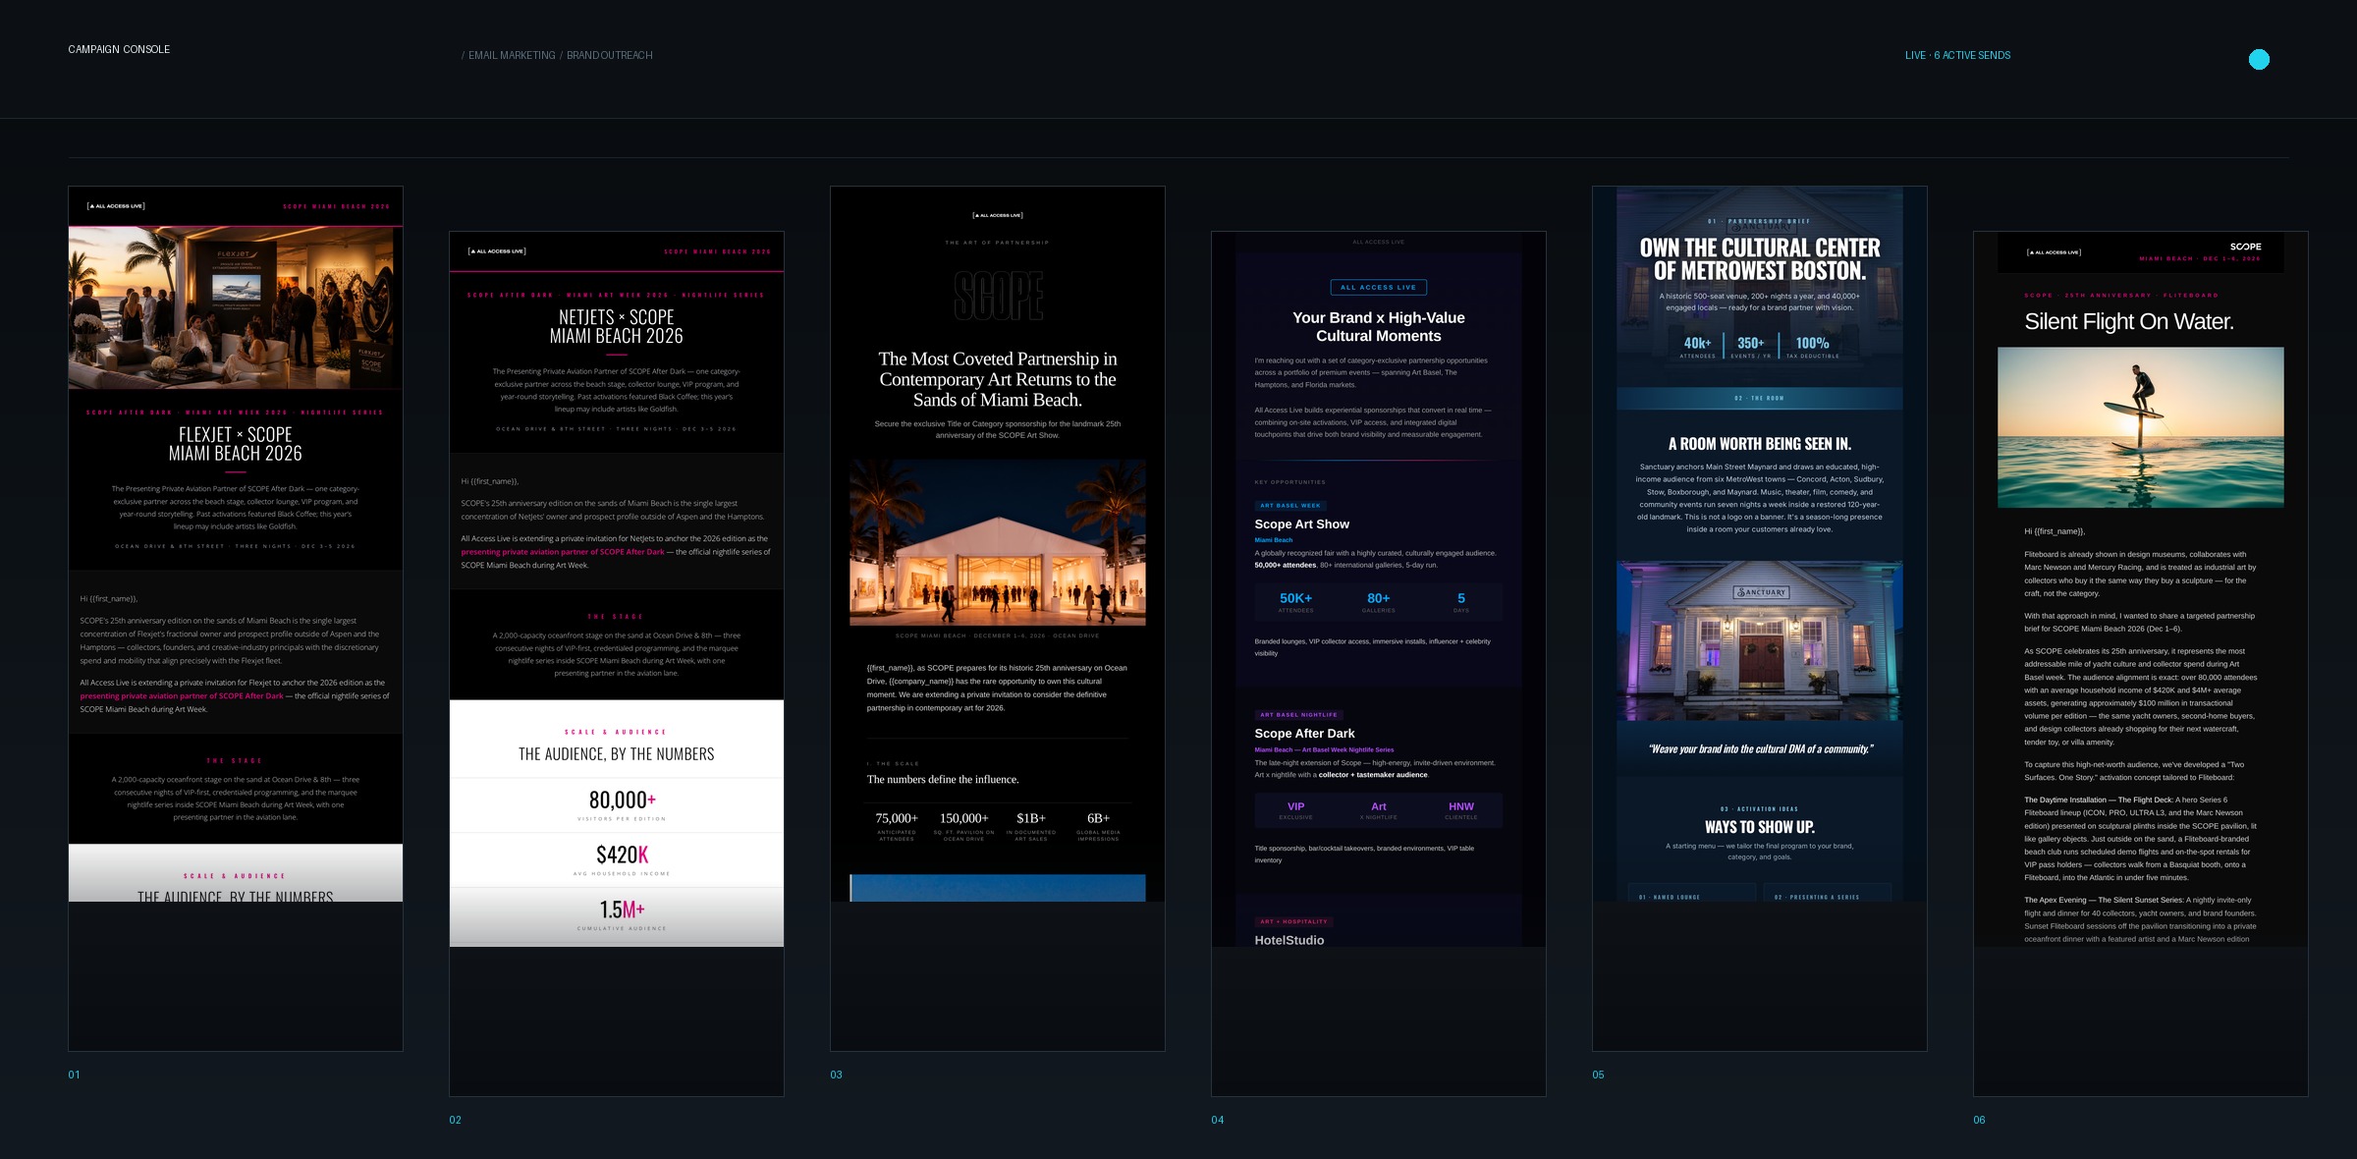Click card number label 02
The image size is (2357, 1159).
(455, 1120)
